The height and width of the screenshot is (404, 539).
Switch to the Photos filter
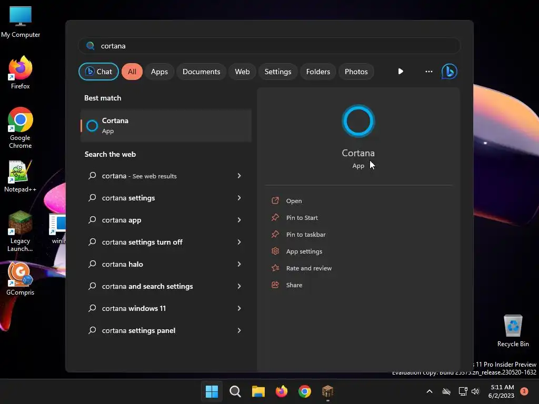pyautogui.click(x=356, y=72)
